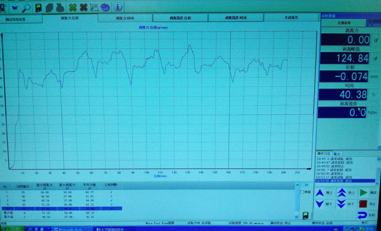
Task: Click the single down arrow slow-down button
Action: coord(320,204)
